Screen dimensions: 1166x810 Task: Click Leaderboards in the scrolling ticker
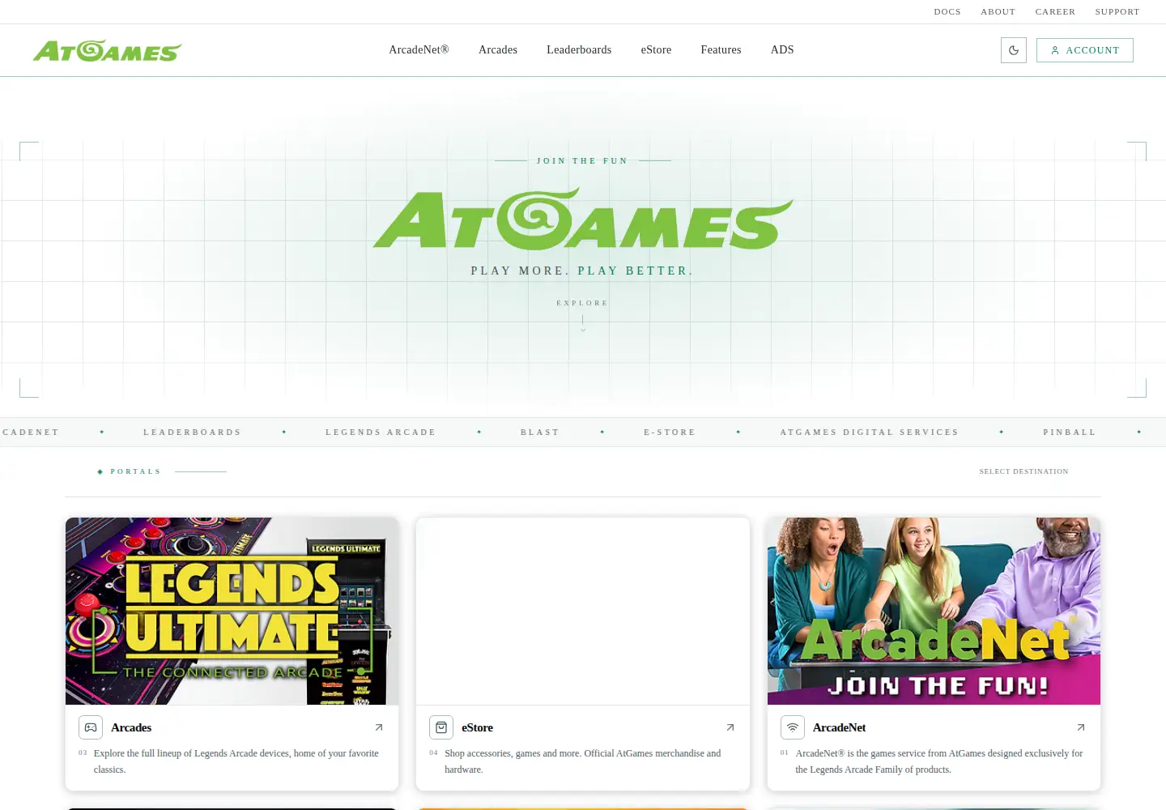(193, 433)
